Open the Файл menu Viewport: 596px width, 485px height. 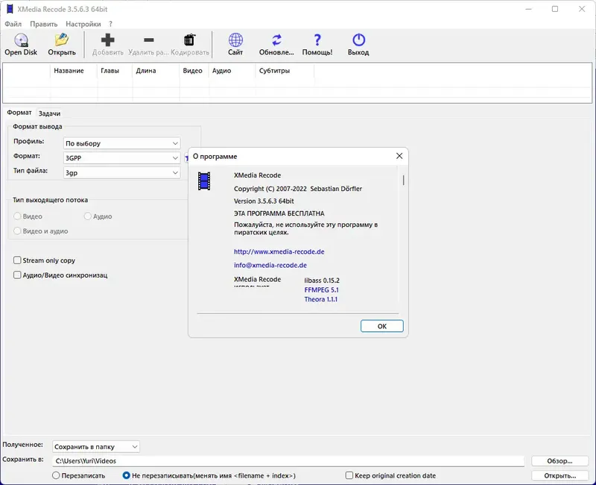pyautogui.click(x=13, y=24)
